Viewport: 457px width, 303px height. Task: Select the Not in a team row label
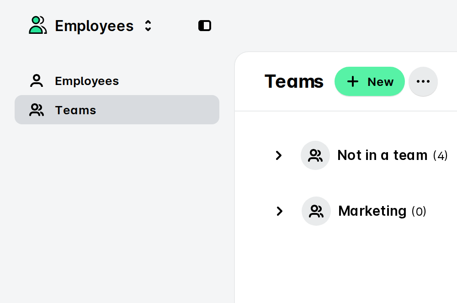(382, 155)
